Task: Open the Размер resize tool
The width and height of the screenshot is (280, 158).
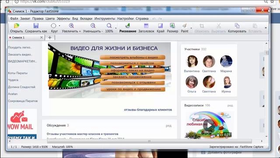Action: [x=172, y=26]
